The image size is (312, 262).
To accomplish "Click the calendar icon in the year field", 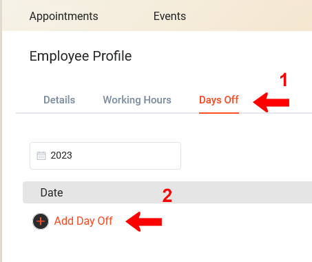I will coord(41,156).
